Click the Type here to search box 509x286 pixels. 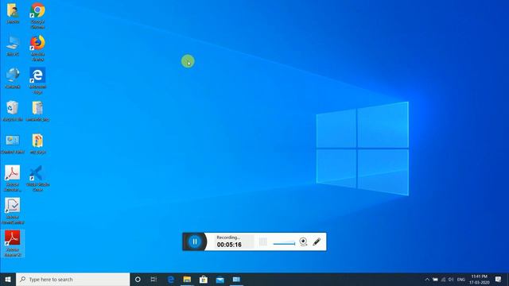coord(73,279)
